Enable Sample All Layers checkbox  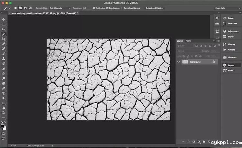(x=123, y=8)
